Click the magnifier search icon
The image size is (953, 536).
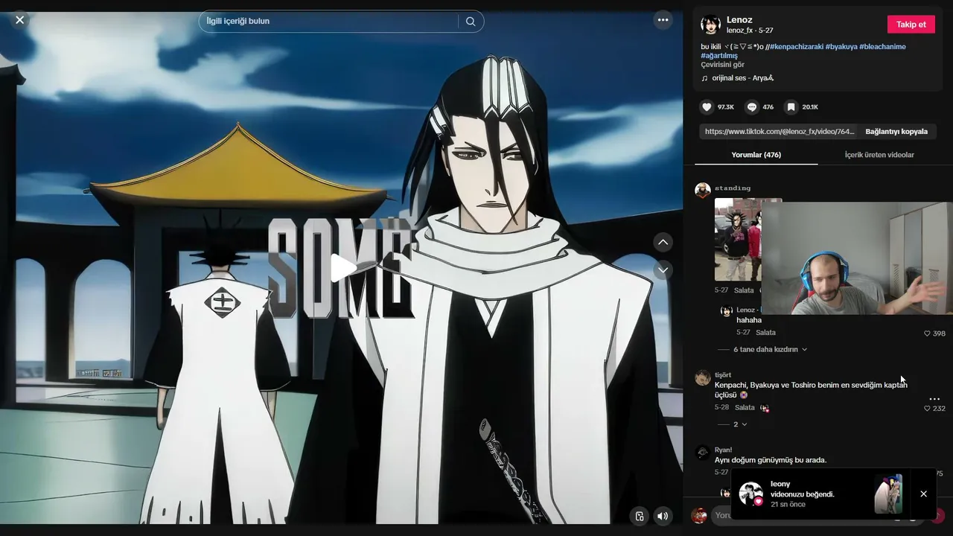tap(471, 22)
